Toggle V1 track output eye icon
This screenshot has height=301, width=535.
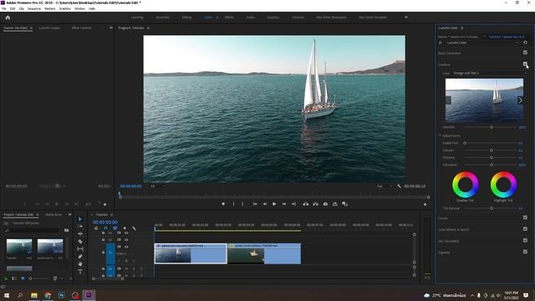(126, 247)
